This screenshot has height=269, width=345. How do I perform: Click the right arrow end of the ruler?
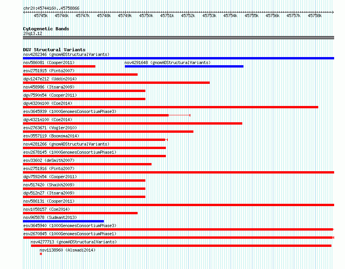pos(333,12)
